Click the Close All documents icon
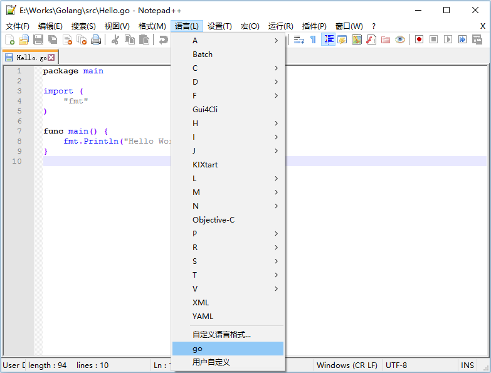The image size is (491, 373). tap(82, 39)
